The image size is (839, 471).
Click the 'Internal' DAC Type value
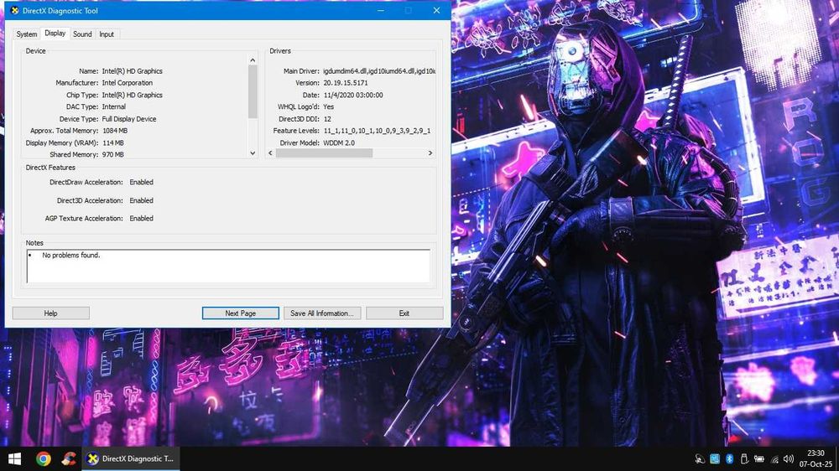coord(114,107)
